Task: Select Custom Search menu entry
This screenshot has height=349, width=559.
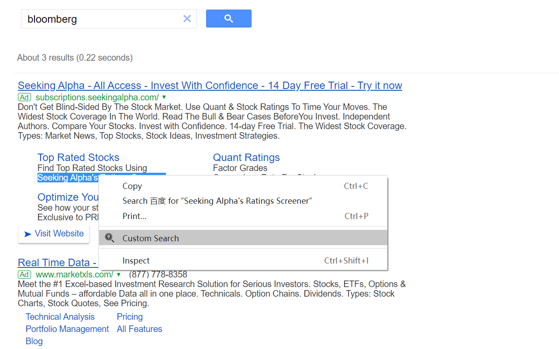Action: 243,238
